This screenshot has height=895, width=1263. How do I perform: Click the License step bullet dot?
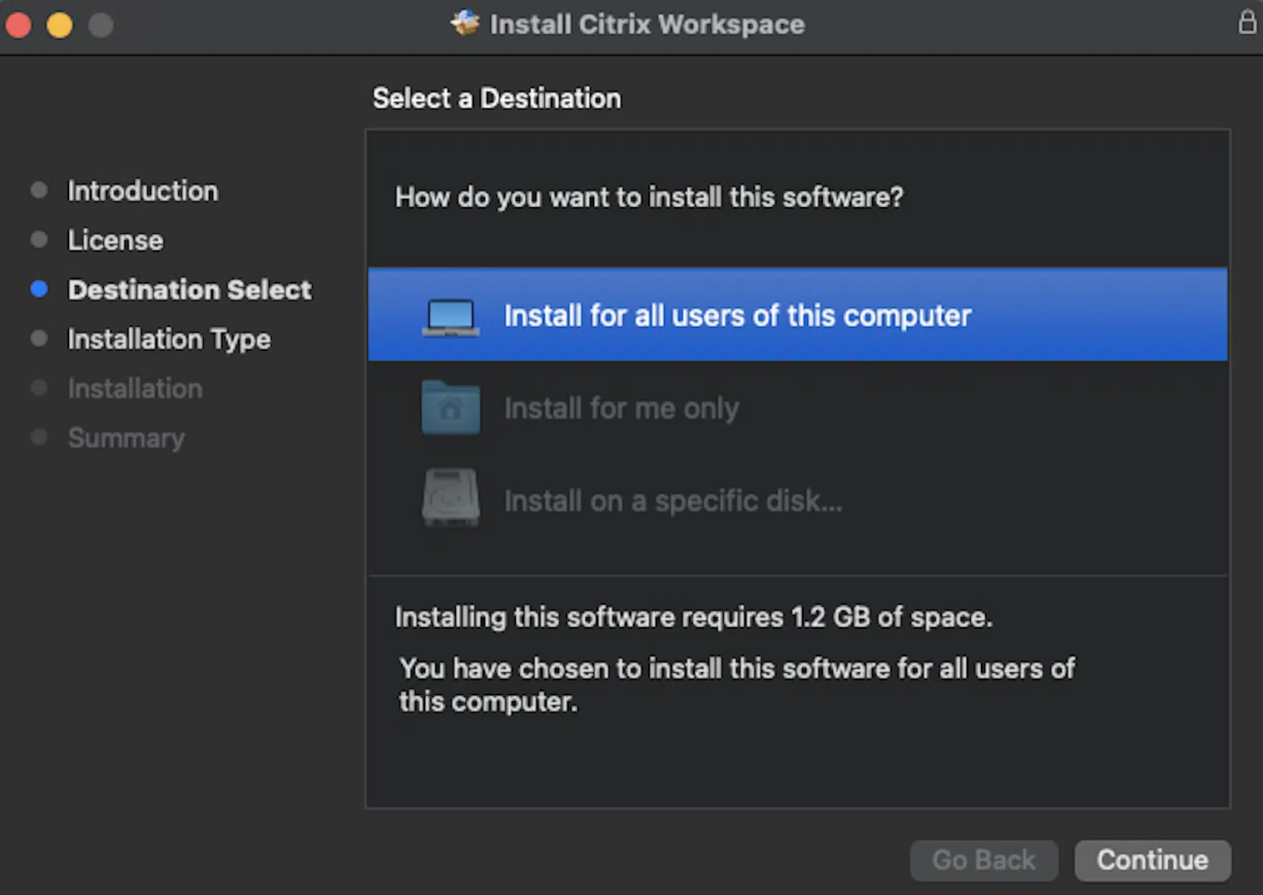pyautogui.click(x=38, y=240)
